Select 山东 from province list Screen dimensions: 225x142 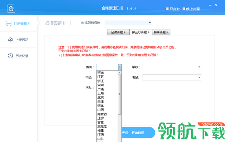coord(107,139)
